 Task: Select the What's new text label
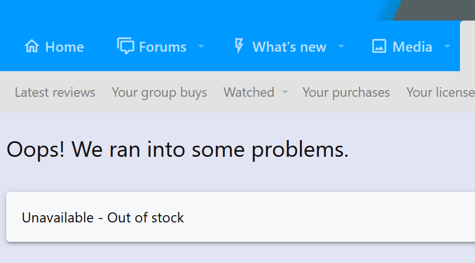point(289,47)
